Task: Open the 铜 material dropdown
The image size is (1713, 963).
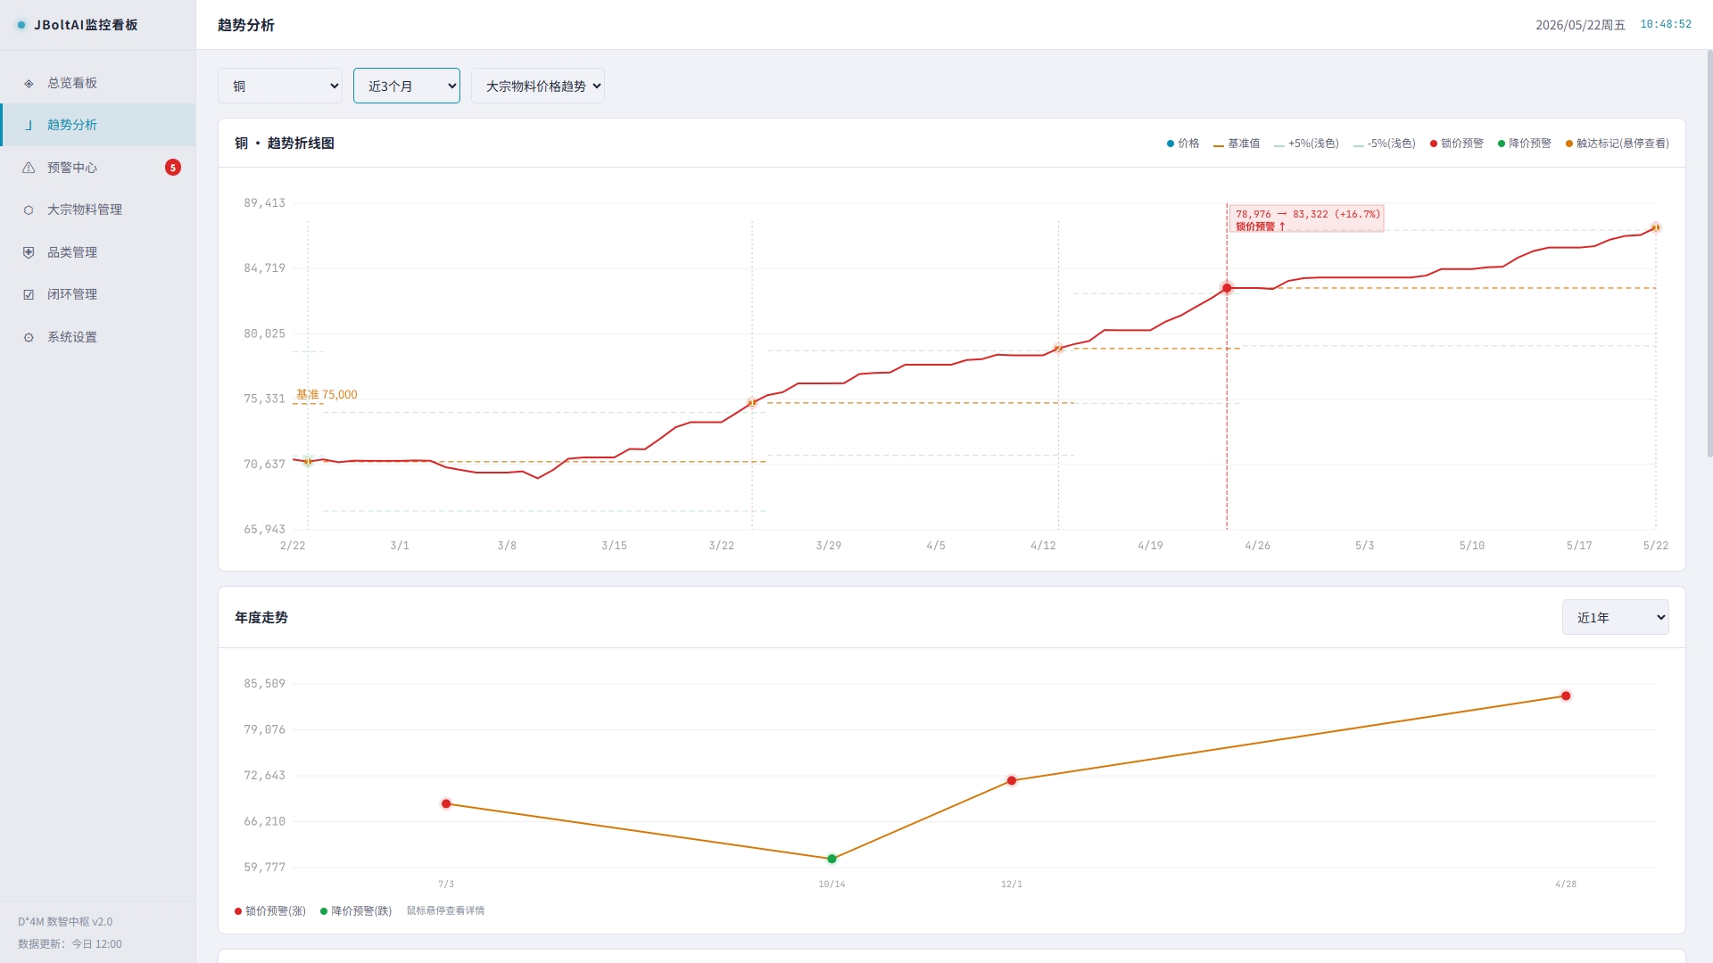Action: [x=280, y=86]
